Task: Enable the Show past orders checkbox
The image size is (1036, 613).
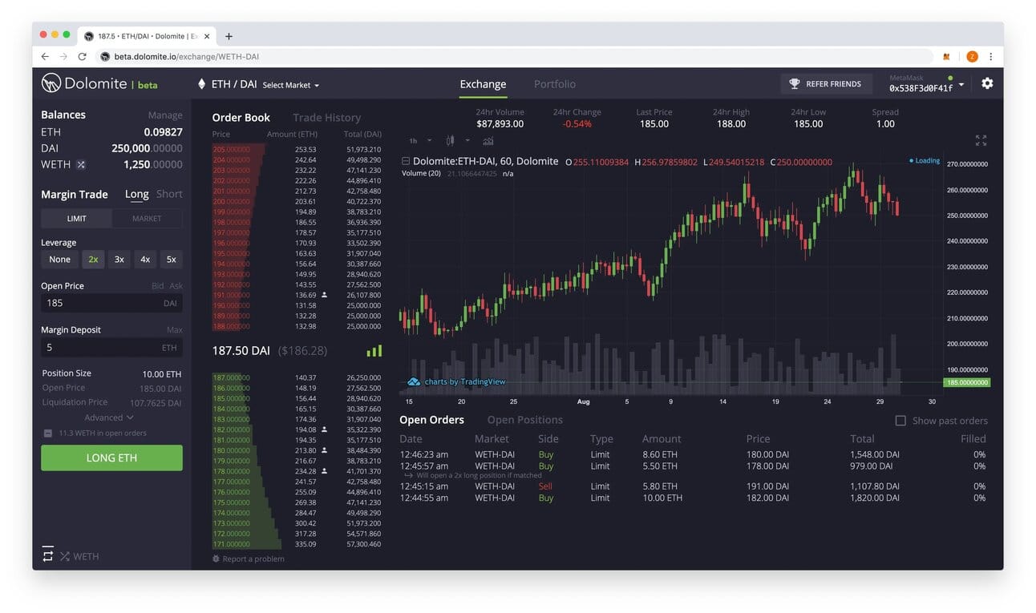Action: (x=900, y=421)
